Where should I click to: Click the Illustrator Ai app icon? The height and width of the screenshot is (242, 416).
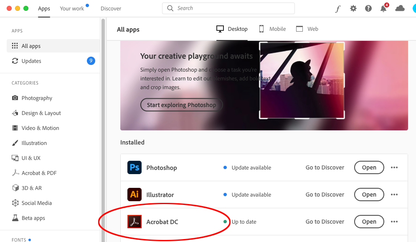coord(134,195)
